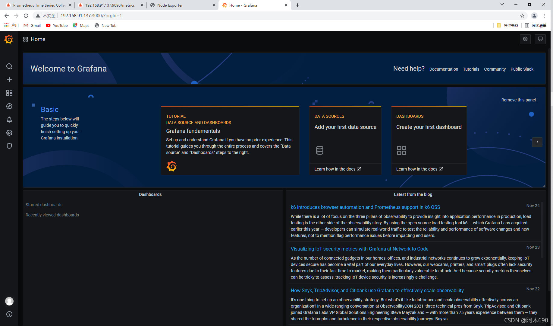The image size is (553, 326).
Task: Open the Chrome three-dot menu
Action: point(544,16)
